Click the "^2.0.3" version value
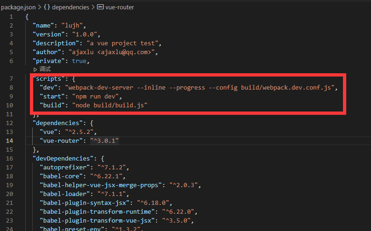Viewport: 371px width, 231px height. tap(184, 185)
